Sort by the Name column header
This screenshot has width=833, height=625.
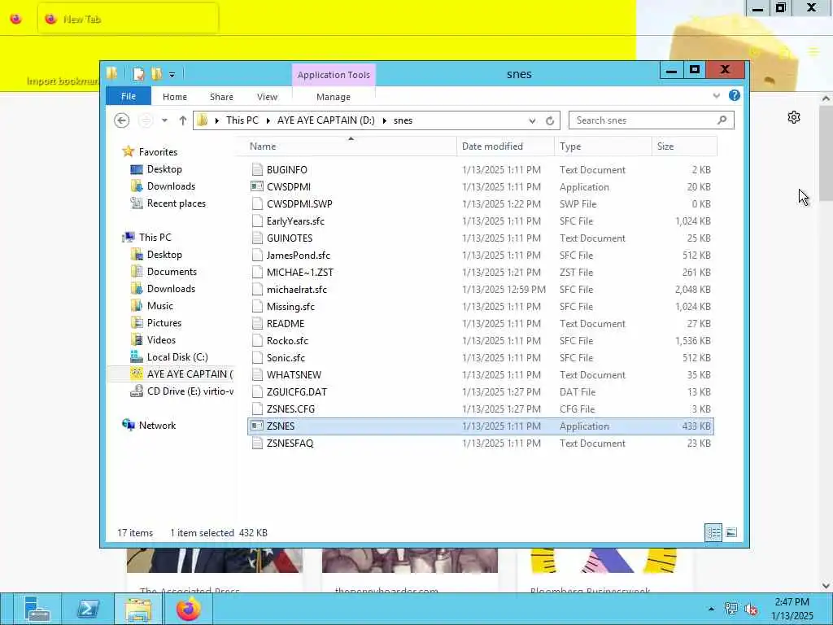[345, 146]
